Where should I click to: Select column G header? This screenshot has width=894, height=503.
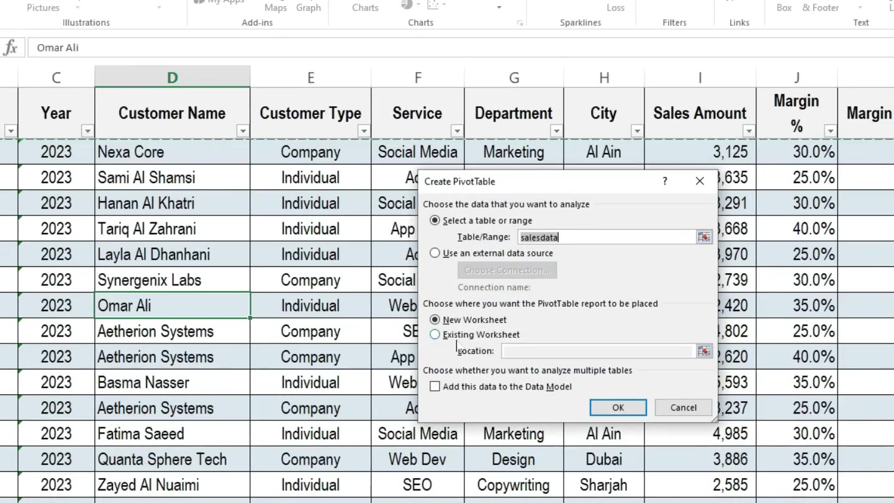tap(514, 77)
